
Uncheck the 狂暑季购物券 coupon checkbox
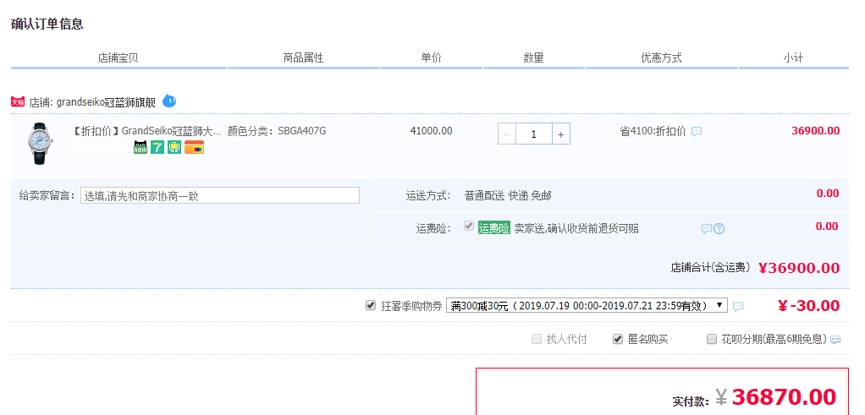(x=371, y=305)
